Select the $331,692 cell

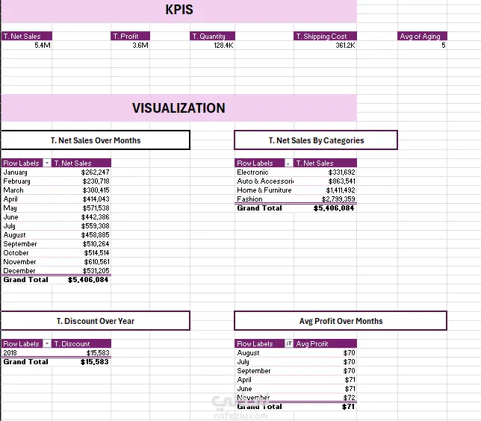(x=325, y=172)
